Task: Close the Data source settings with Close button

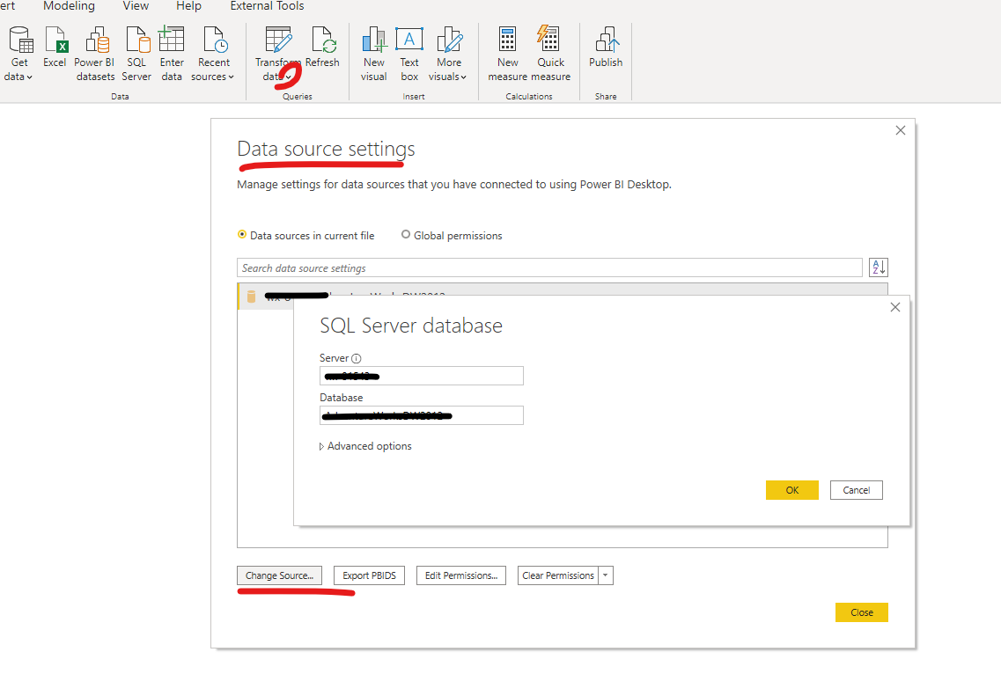Action: [861, 612]
